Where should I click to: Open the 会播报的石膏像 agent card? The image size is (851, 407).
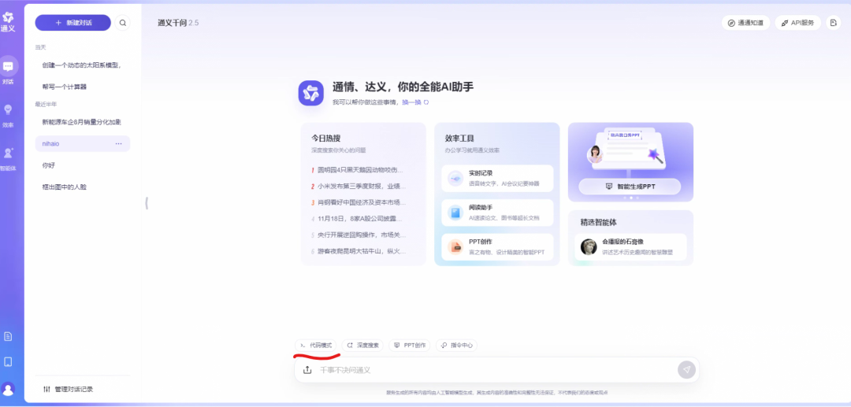630,247
